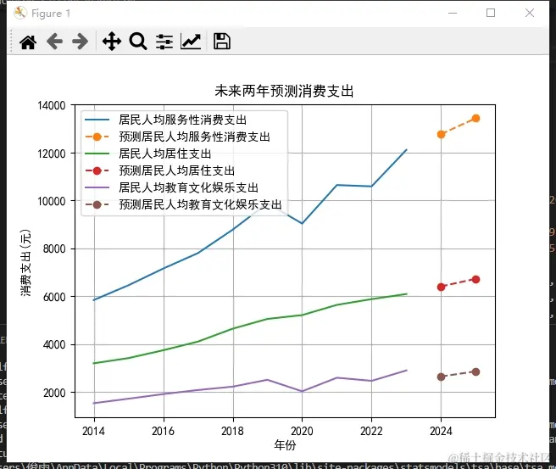The width and height of the screenshot is (556, 469).
Task: Click the red 2024 housing forecast marker
Action: point(441,287)
